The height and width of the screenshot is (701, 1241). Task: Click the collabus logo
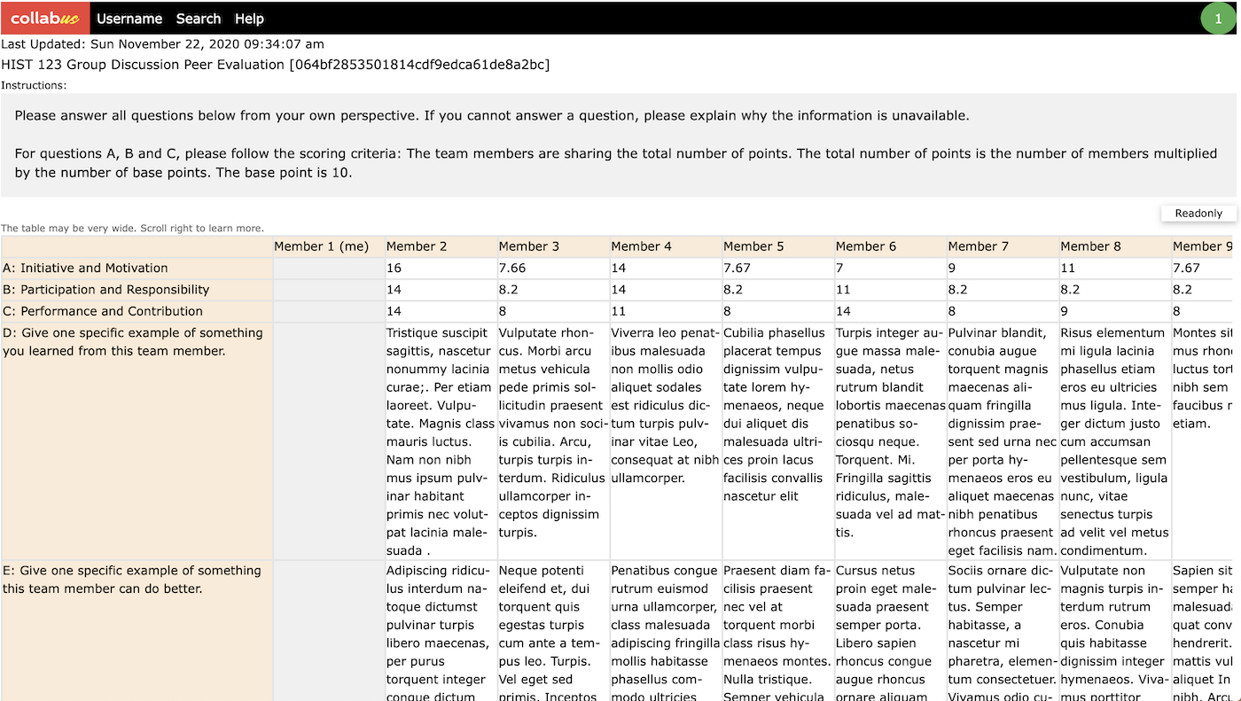tap(45, 18)
